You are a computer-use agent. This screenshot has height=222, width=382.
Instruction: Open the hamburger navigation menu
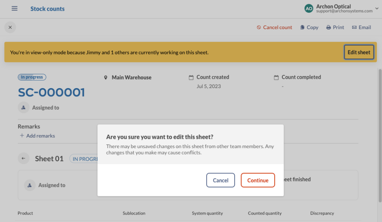tap(14, 8)
